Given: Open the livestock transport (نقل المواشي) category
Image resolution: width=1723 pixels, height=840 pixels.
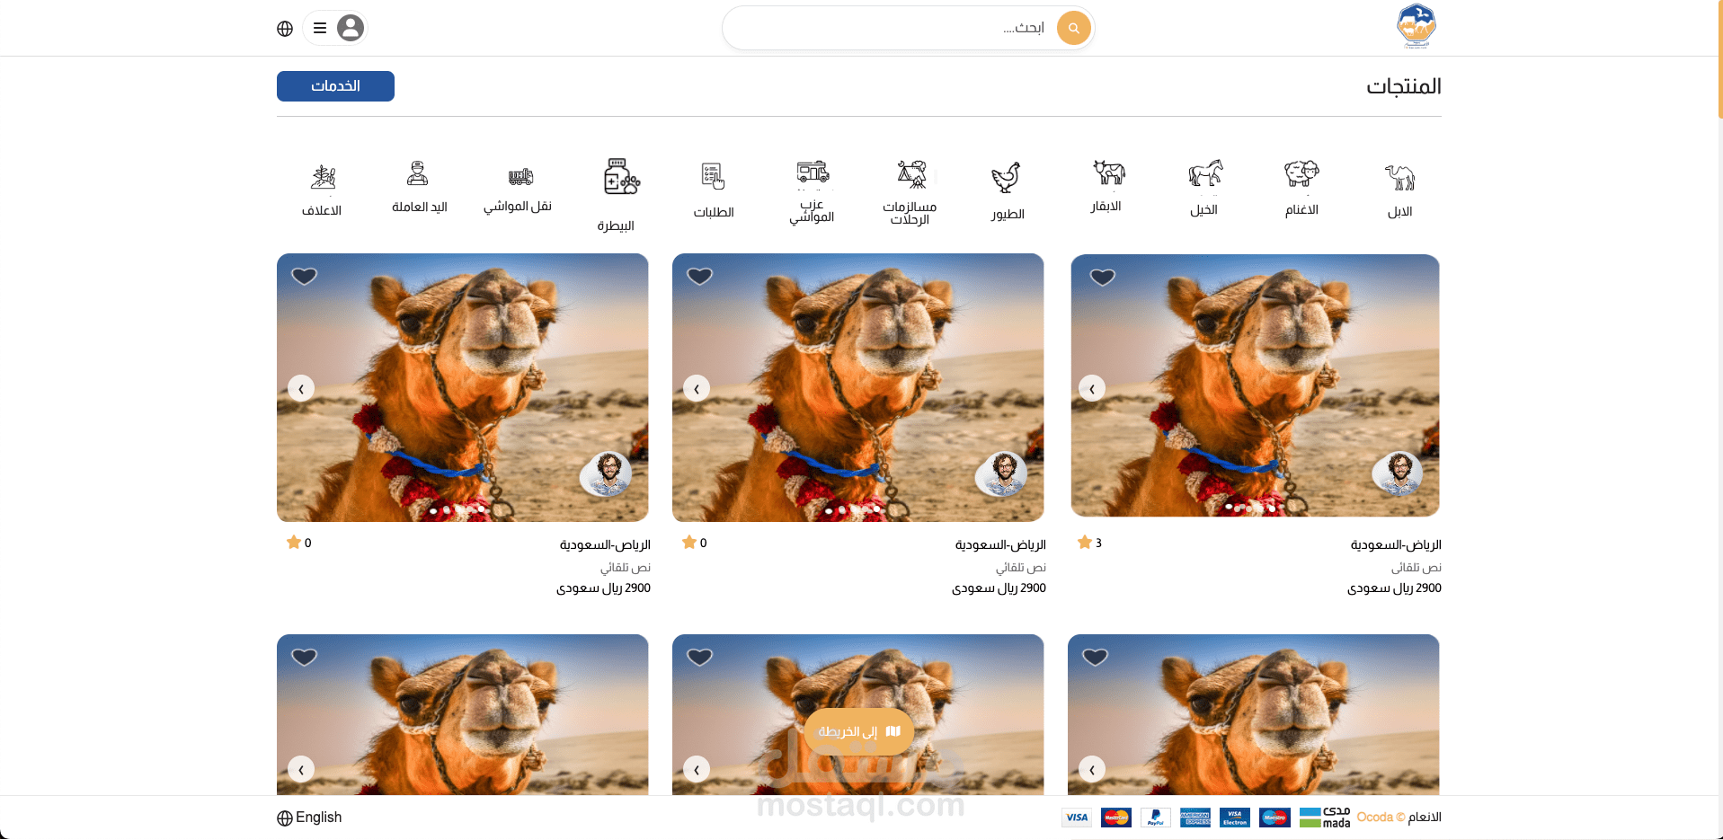Looking at the screenshot, I should [x=518, y=190].
